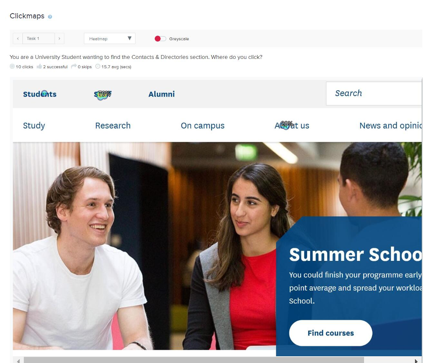
Task: Click the clicks target icon near 10 clicks
Action: 12,67
